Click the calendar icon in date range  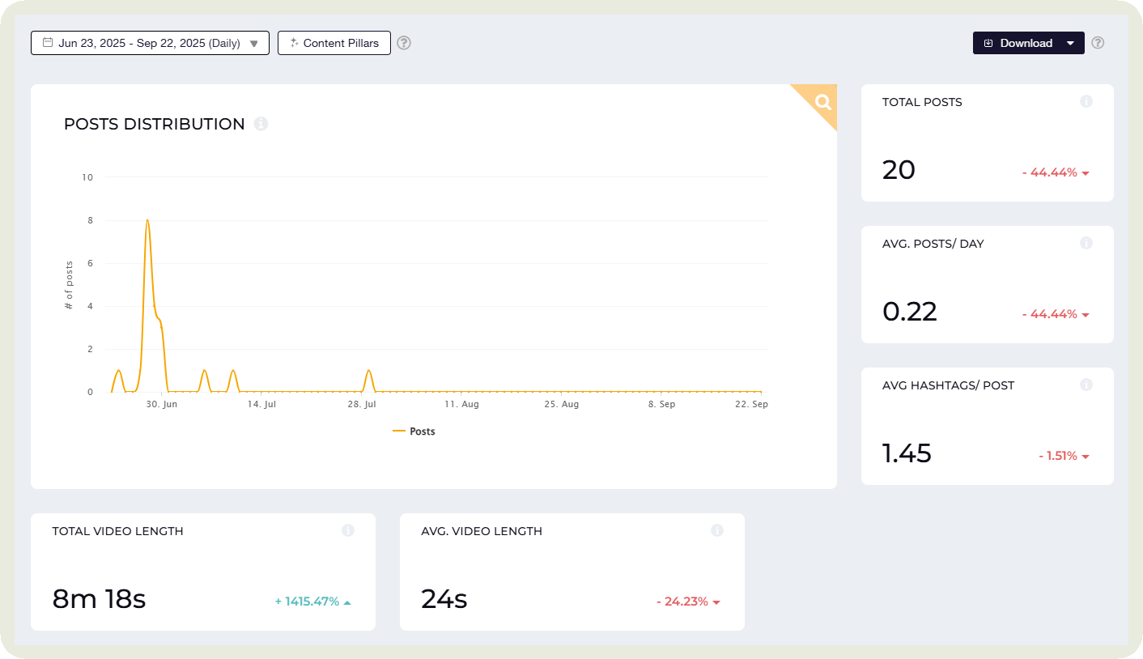click(x=48, y=43)
